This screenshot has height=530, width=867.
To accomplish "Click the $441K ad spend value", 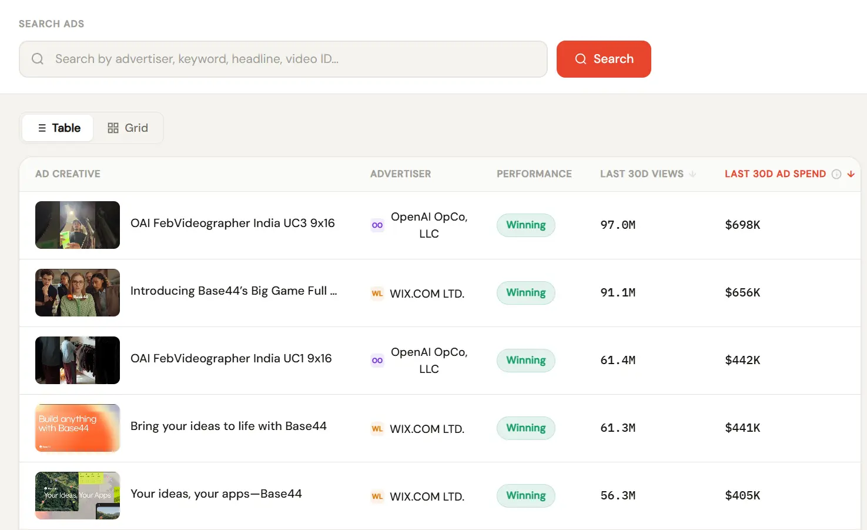I will pyautogui.click(x=742, y=428).
